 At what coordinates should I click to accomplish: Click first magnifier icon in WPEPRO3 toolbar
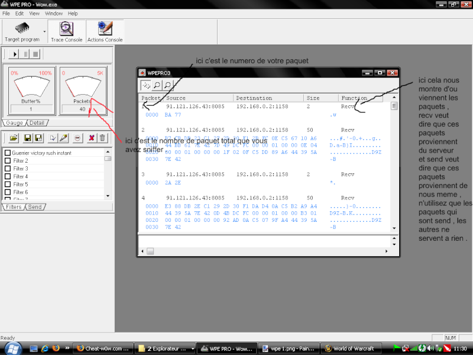pyautogui.click(x=157, y=85)
